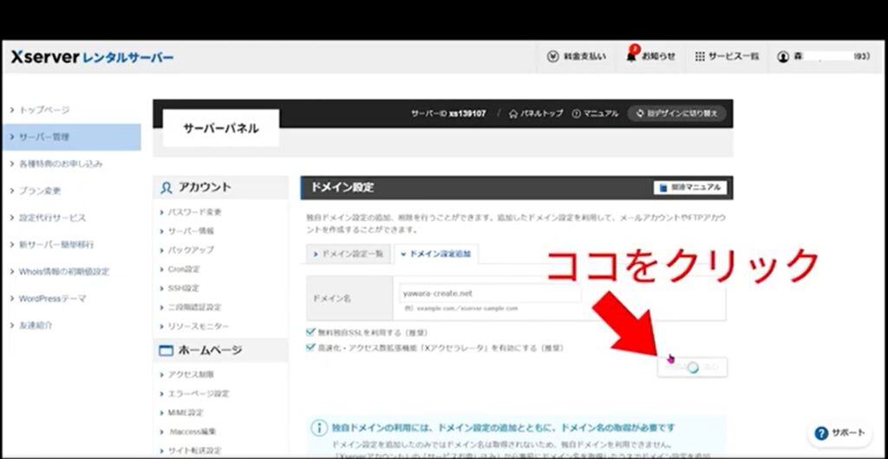The image size is (888, 459).
Task: Switch to ドメイン設定一覧 tab
Action: tap(349, 255)
